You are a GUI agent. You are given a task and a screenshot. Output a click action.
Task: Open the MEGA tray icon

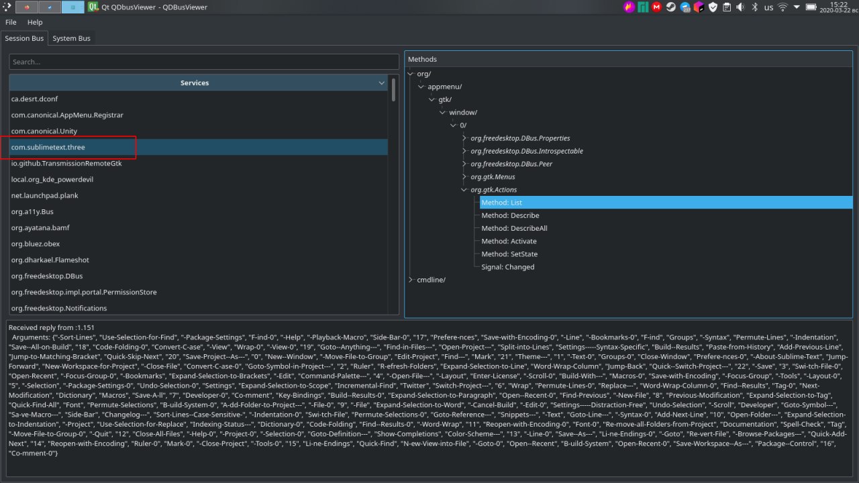coord(657,7)
